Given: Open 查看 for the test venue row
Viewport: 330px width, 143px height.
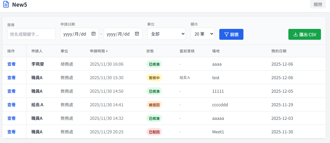Looking at the screenshot, I should [11, 78].
